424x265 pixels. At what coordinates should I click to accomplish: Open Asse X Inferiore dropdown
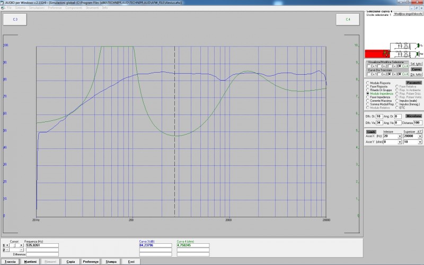tap(400, 136)
